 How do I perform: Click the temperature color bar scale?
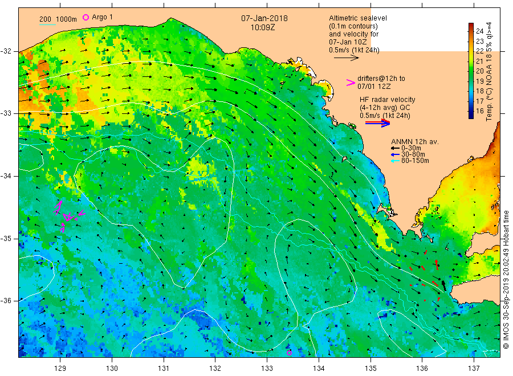pyautogui.click(x=471, y=71)
